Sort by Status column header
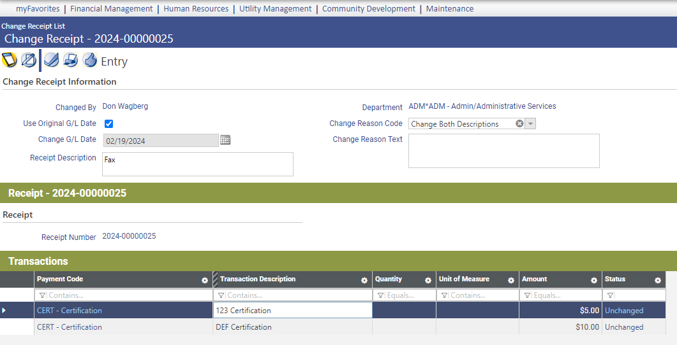 [x=615, y=279]
